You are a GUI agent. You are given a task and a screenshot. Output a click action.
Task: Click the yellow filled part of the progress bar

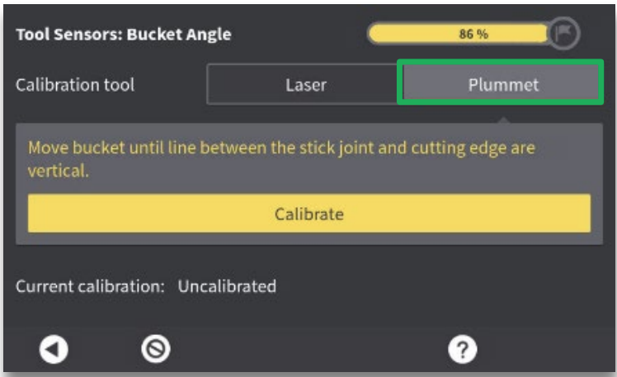point(412,35)
